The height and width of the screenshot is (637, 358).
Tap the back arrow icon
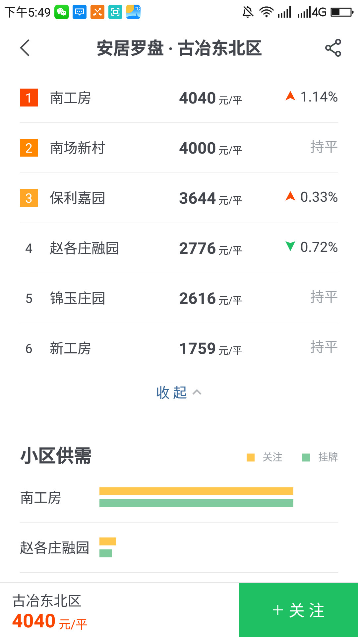[x=25, y=48]
